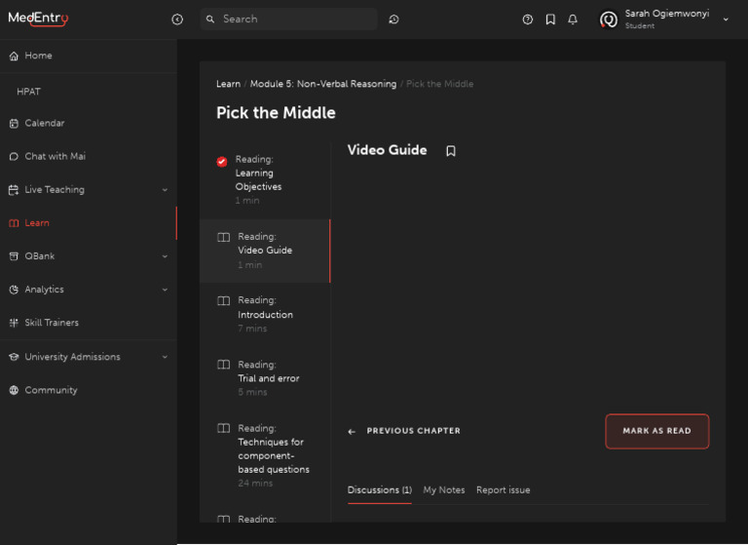The image size is (748, 545).
Task: Click the Sarah Ogiemwonyi name text
Action: 667,14
